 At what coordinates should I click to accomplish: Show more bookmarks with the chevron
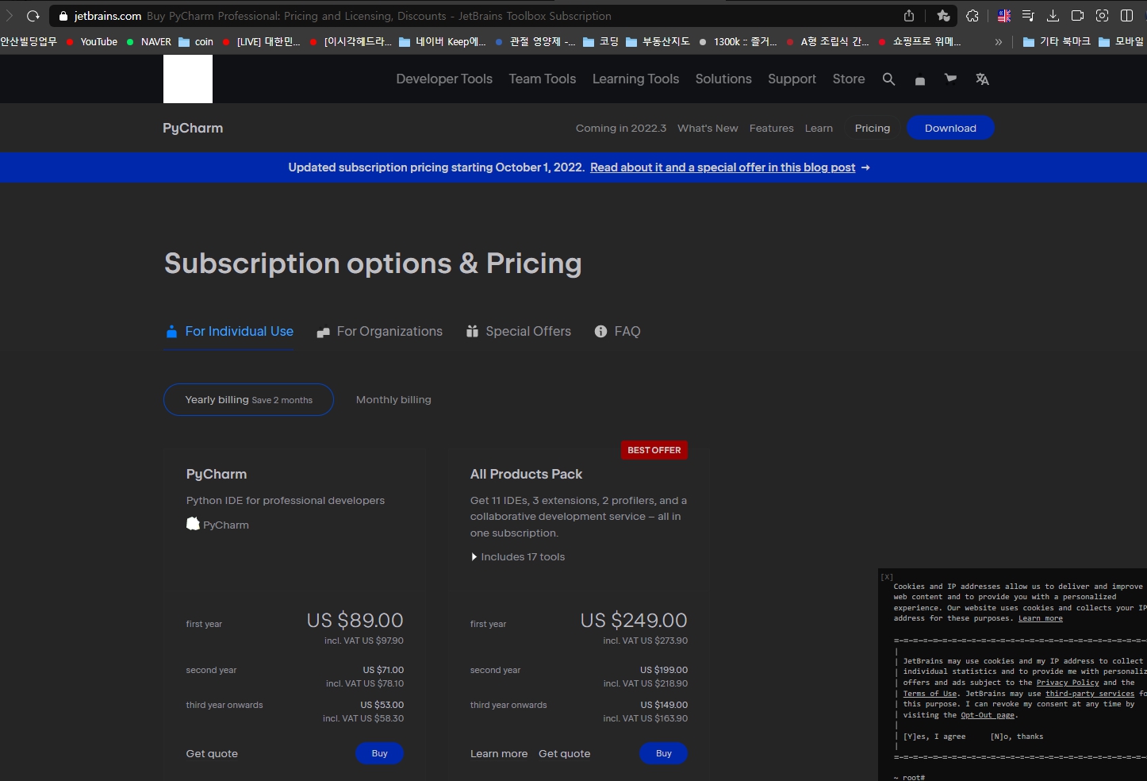999,42
